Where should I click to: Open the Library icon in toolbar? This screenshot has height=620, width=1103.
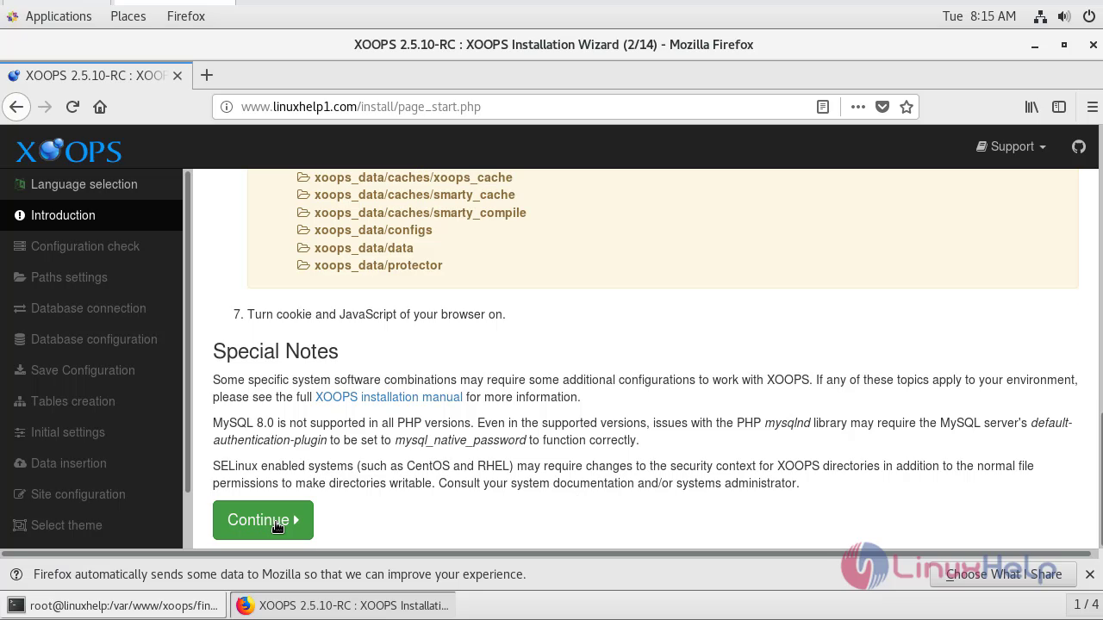[x=1031, y=107]
